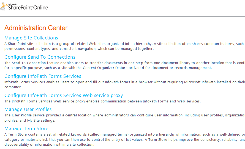Click the Web service proxy description sentence
This screenshot has height=149, width=245.
(x=102, y=101)
